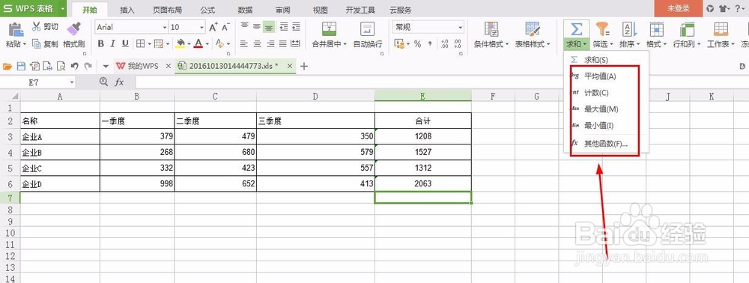Image resolution: width=749 pixels, height=283 pixels.
Task: Open the Arial font name dropdown
Action: 165,28
